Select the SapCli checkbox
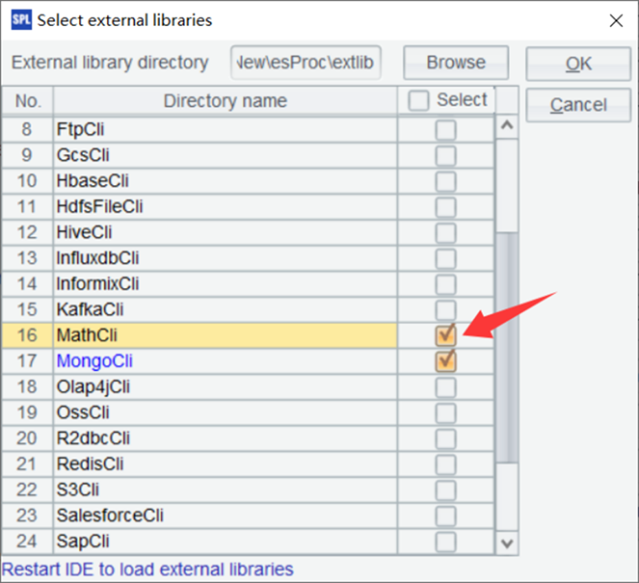This screenshot has height=583, width=639. [x=445, y=541]
